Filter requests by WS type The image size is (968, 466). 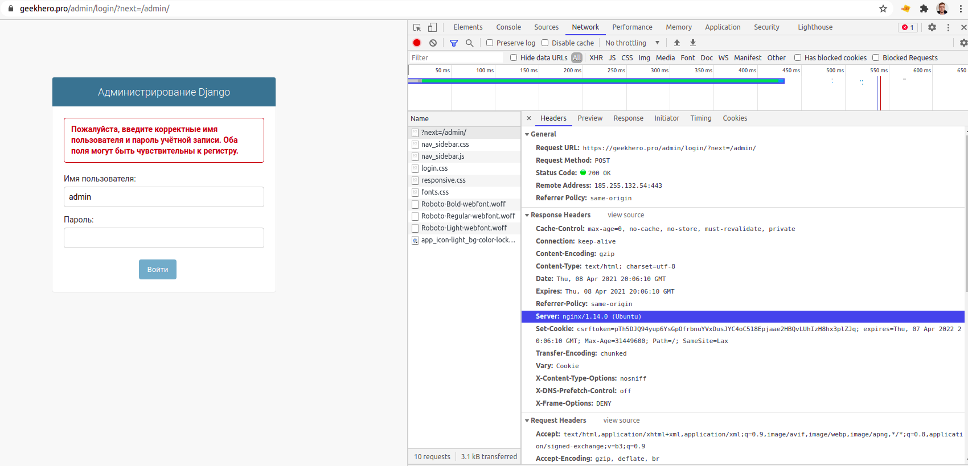click(723, 57)
